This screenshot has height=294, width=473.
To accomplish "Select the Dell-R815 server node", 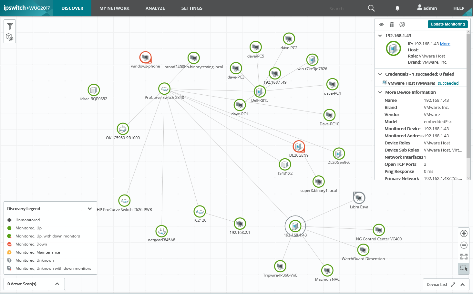I will pos(260,92).
